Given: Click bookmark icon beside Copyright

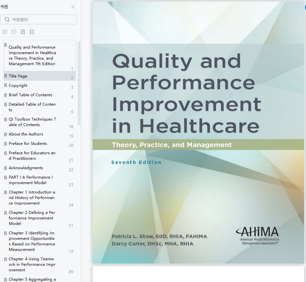Looking at the screenshot, I should click(6, 86).
